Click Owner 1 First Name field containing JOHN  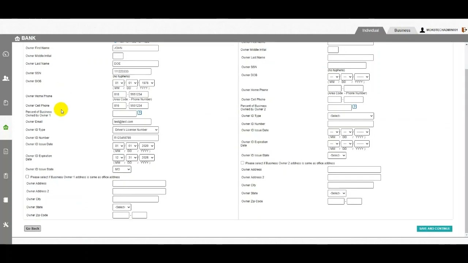(x=136, y=48)
